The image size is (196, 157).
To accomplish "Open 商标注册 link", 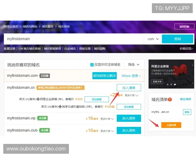I will pyautogui.click(x=85, y=49).
